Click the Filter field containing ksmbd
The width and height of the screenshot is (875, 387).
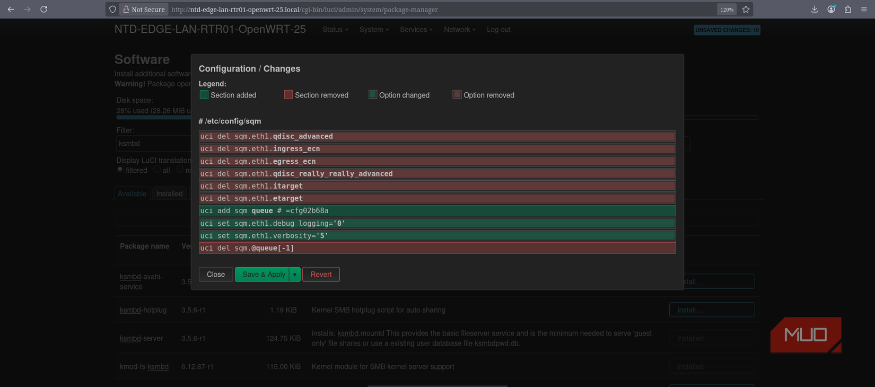(x=153, y=144)
